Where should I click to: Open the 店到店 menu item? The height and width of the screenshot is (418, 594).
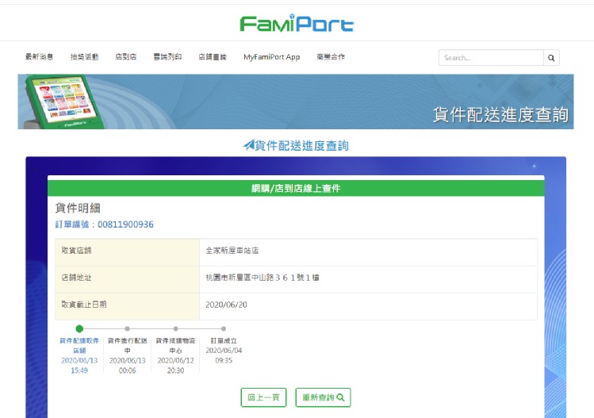click(126, 57)
